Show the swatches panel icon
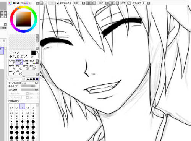The height and width of the screenshot is (141, 191). coord(26,3)
